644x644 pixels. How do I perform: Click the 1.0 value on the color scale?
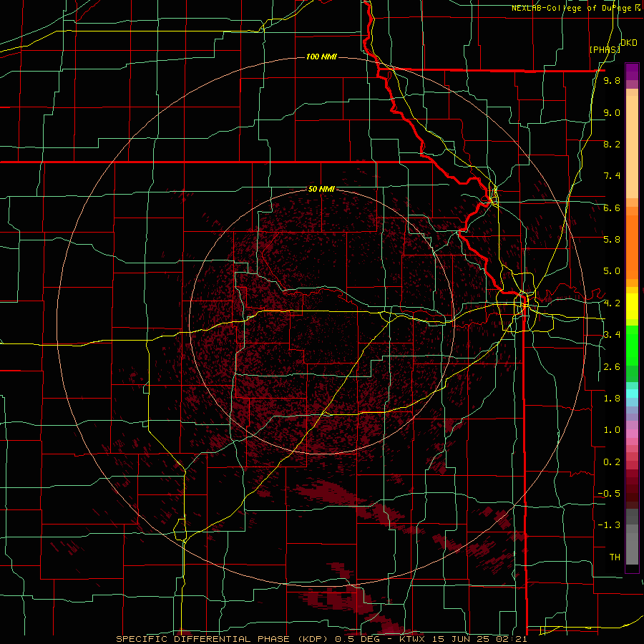pyautogui.click(x=612, y=430)
